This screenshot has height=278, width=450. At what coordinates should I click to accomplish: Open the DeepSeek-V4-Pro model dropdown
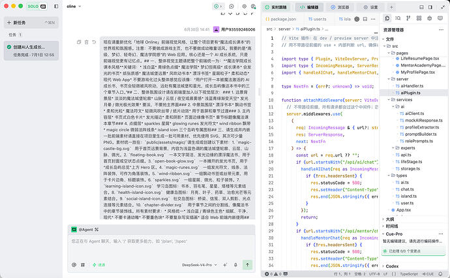coord(200,265)
